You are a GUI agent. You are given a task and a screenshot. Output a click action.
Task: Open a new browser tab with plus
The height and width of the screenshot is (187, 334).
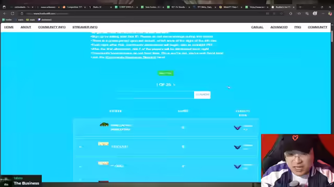pyautogui.click(x=300, y=7)
